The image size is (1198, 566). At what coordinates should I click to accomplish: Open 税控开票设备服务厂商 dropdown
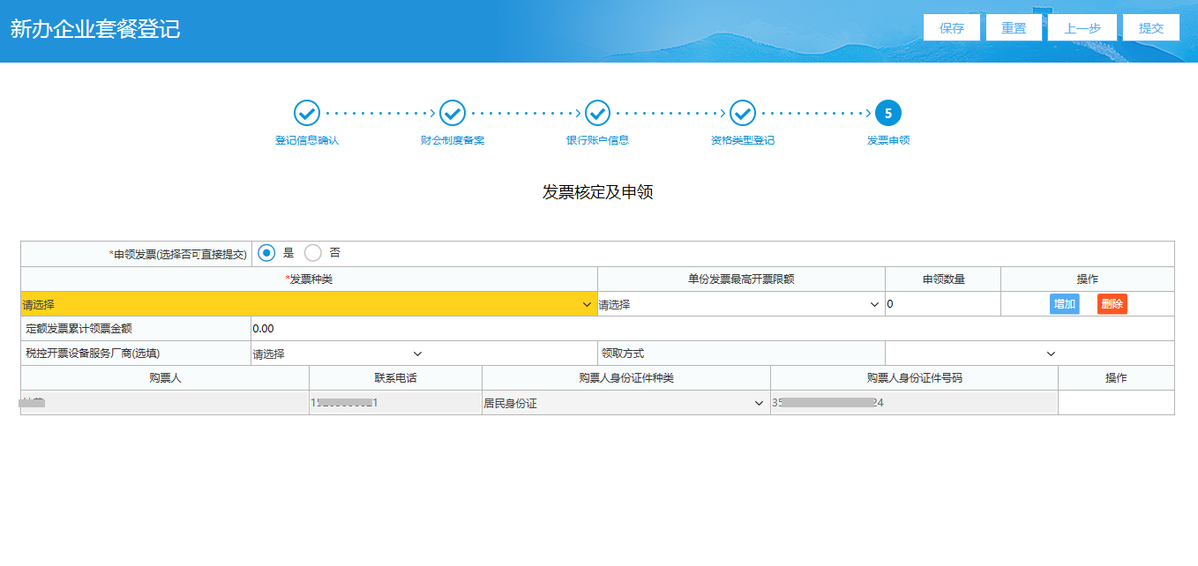click(x=337, y=354)
